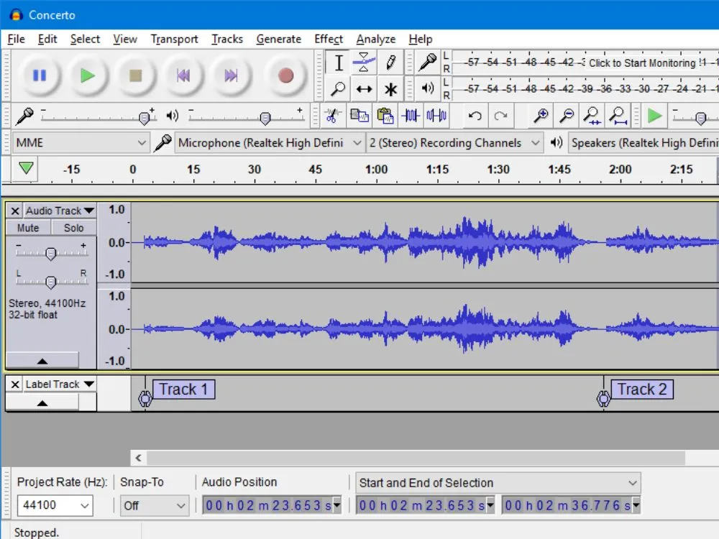Viewport: 719px width, 539px height.
Task: Open the Effect menu
Action: pyautogui.click(x=329, y=39)
